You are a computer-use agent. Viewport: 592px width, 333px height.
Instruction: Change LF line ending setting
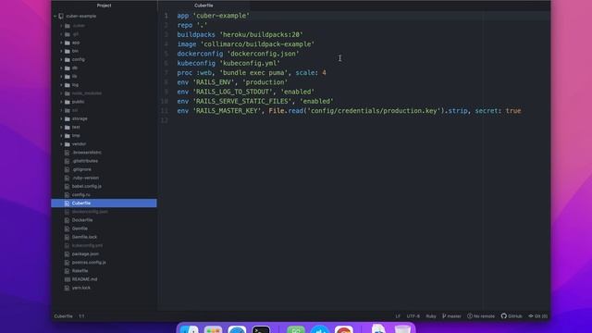click(x=398, y=316)
